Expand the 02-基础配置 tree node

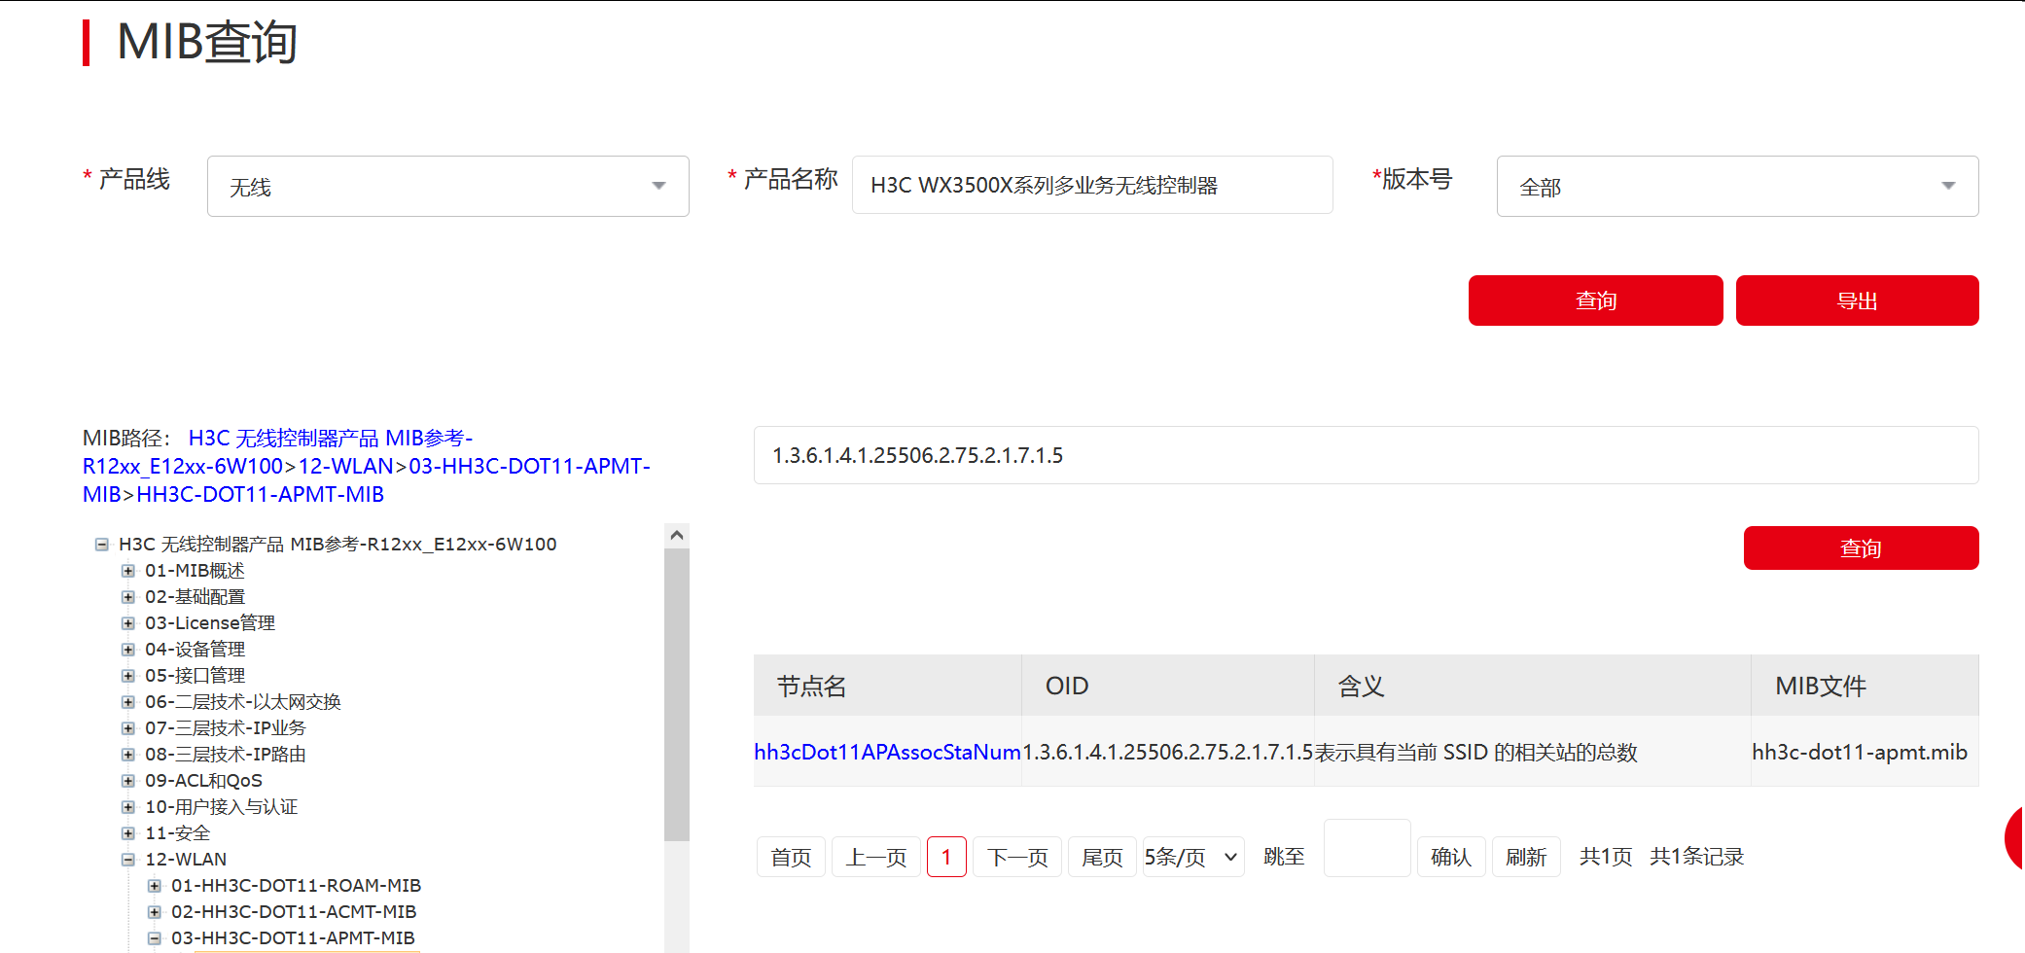(127, 597)
